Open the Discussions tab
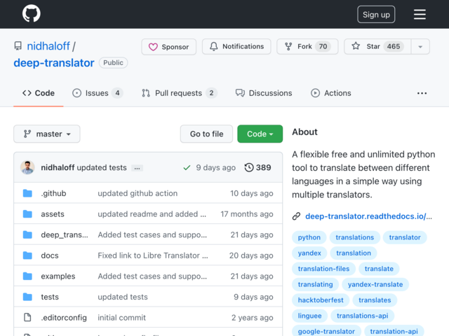This screenshot has width=449, height=336. [264, 93]
